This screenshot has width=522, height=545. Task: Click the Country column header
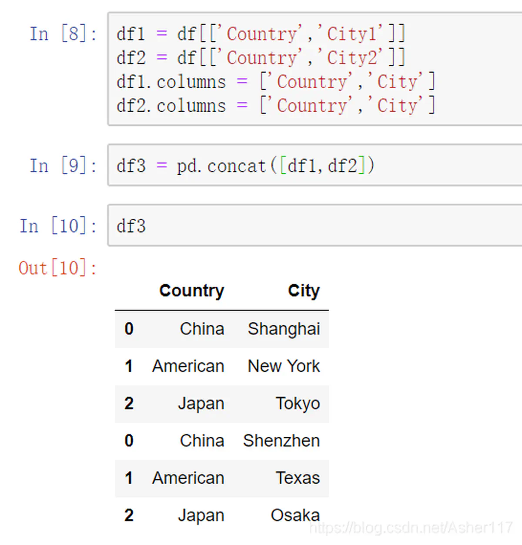click(191, 291)
